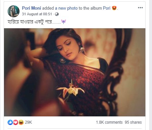Open the three-dot post options menu
The image size is (152, 130).
[x=140, y=8]
